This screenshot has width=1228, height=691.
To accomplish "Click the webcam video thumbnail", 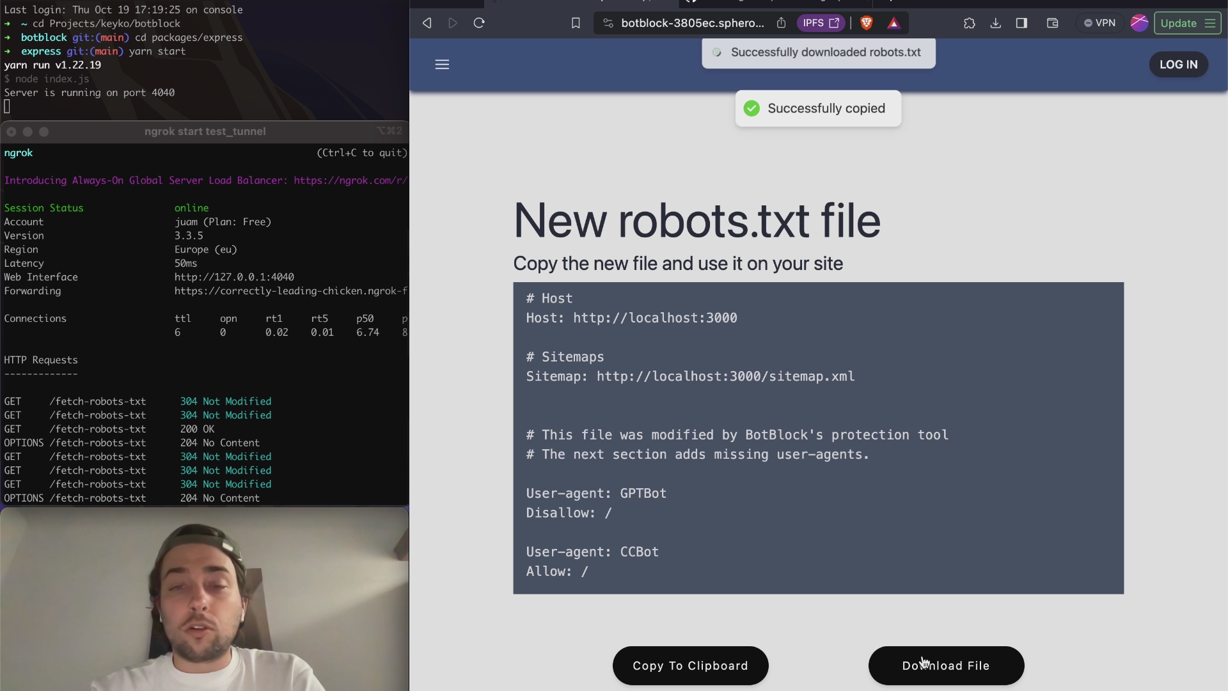I will pos(204,600).
